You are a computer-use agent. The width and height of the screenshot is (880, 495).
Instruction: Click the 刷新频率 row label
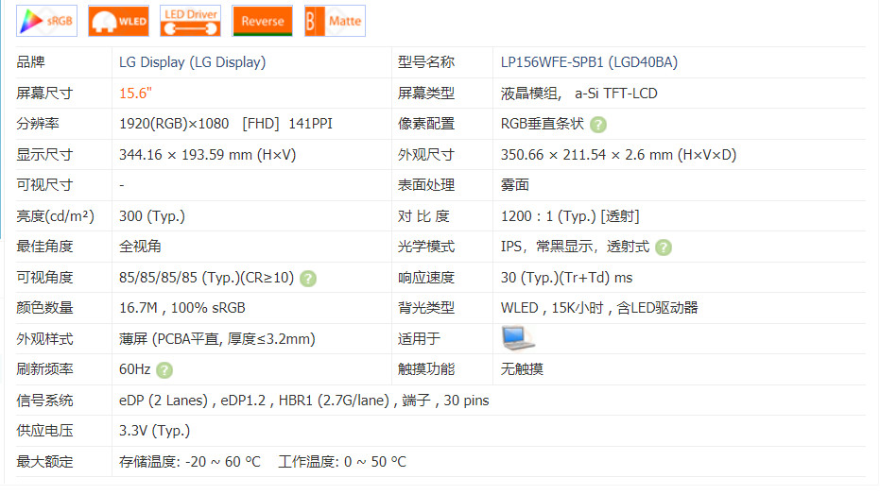pyautogui.click(x=44, y=368)
